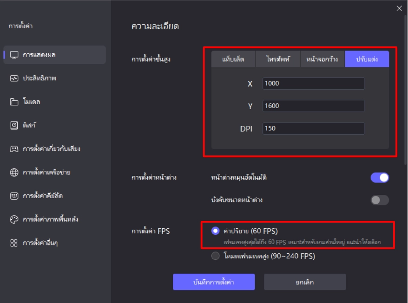The image size is (408, 303).
Task: Click the บันทึกการตั้งค่า save settings button
Action: (x=215, y=282)
